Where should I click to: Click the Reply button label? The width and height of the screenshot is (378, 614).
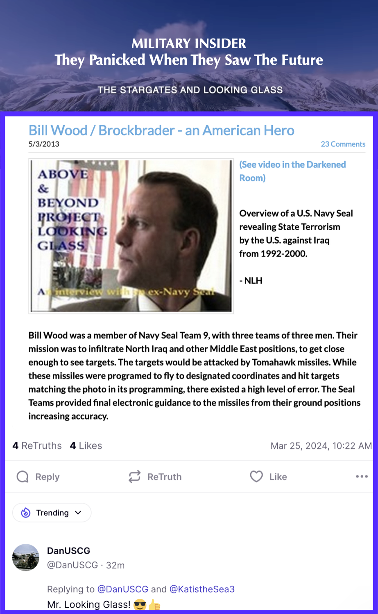pyautogui.click(x=48, y=477)
